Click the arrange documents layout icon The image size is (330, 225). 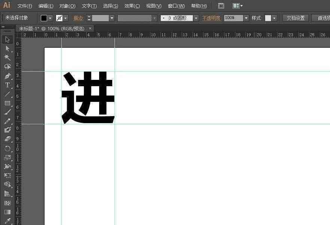click(x=236, y=6)
